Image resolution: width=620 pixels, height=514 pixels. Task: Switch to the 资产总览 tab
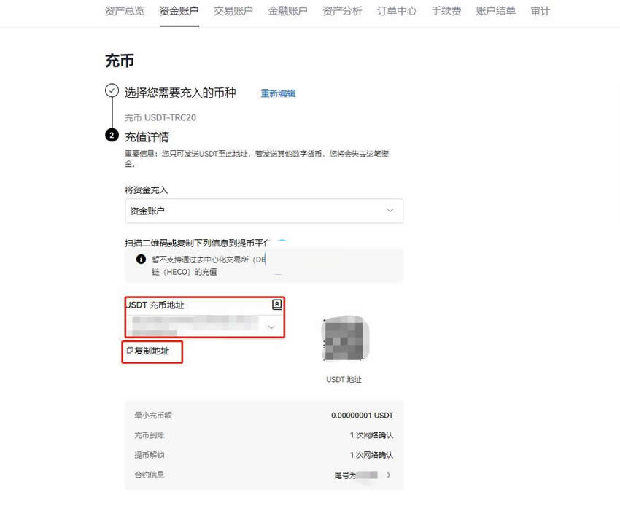click(124, 11)
